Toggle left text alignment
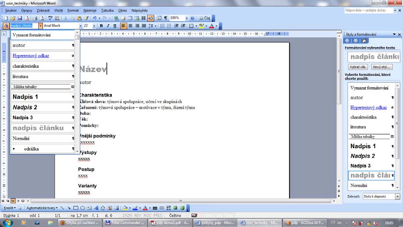This screenshot has height=227, width=403. pyautogui.click(x=124, y=26)
